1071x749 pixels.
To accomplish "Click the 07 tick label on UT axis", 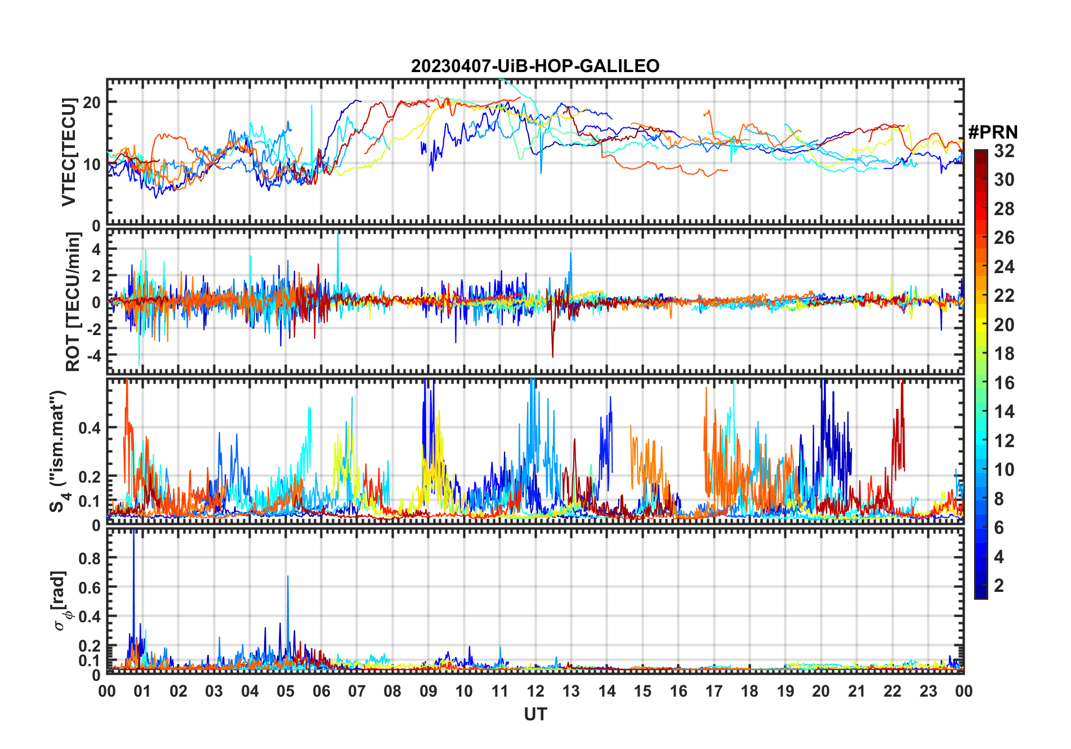I will pos(357,691).
